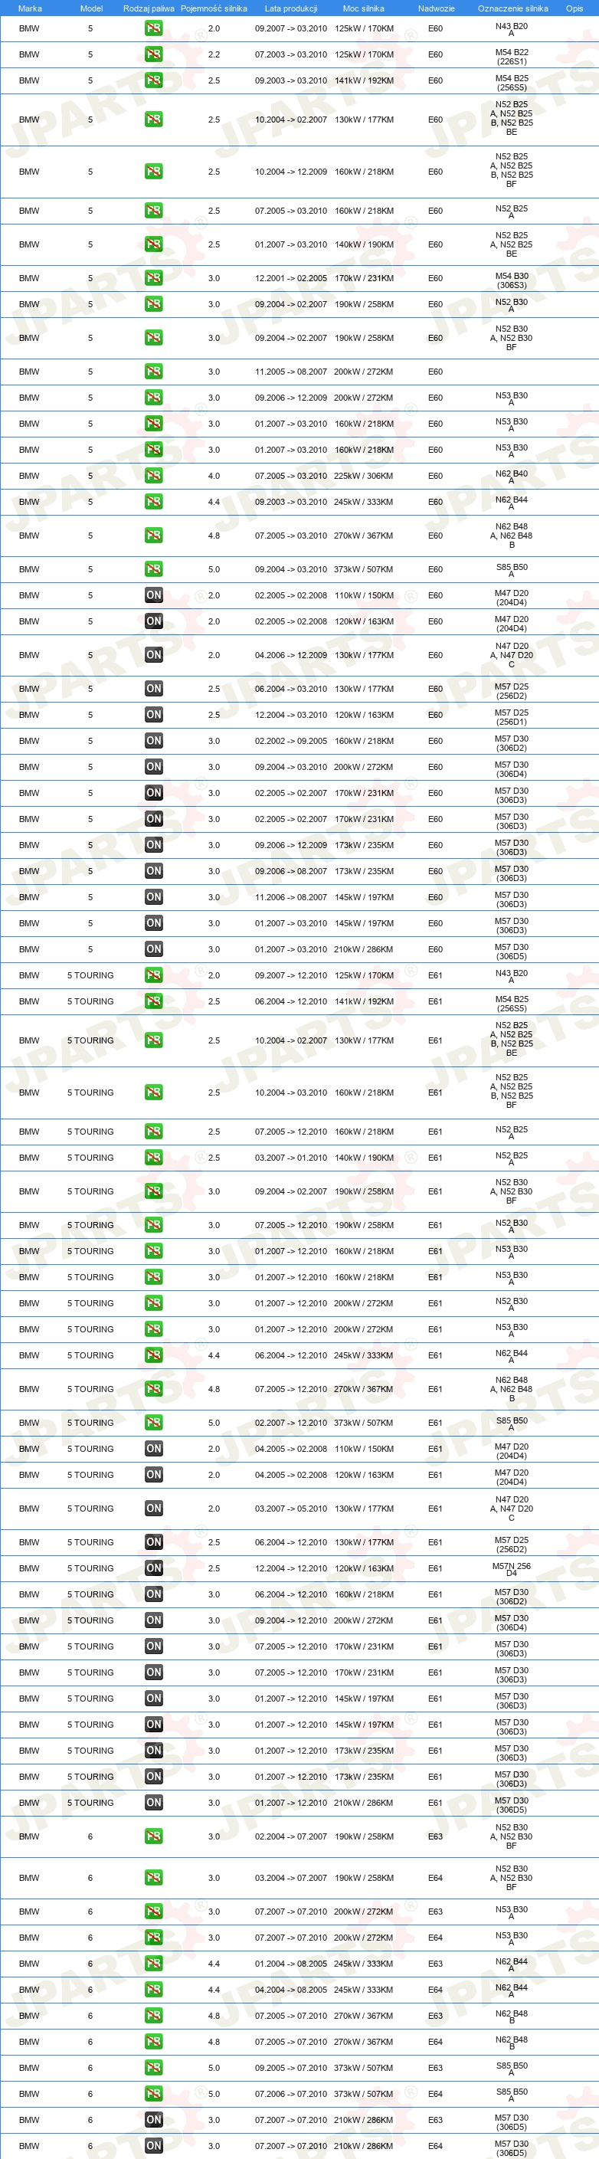Click PB icon in E61 Touring N43 B20 row
The image size is (599, 2159).
click(x=153, y=975)
